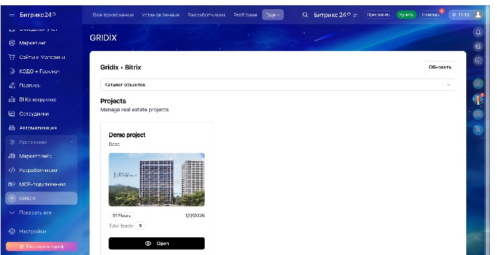Screen dimensions: 497x255
Task: Open the settings icon beside the Битрикс 24 title
Action: (355, 15)
